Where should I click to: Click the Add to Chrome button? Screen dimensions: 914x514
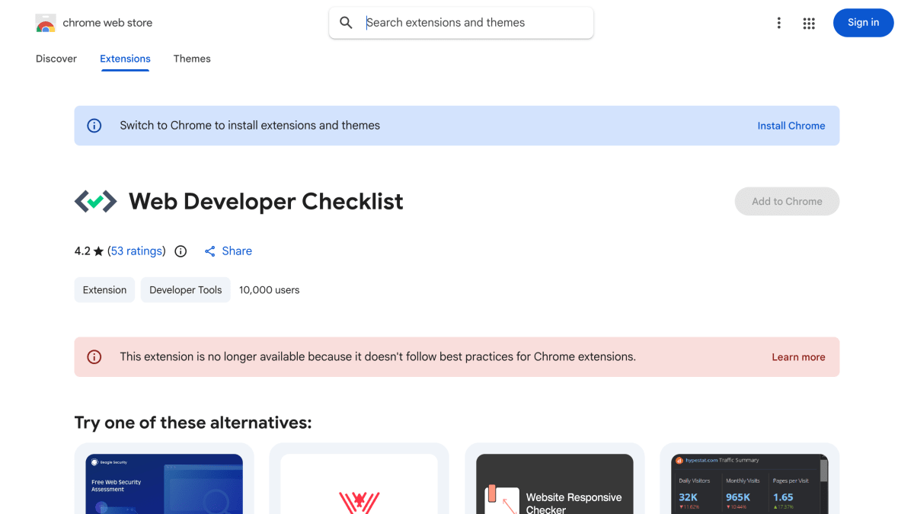coord(787,201)
